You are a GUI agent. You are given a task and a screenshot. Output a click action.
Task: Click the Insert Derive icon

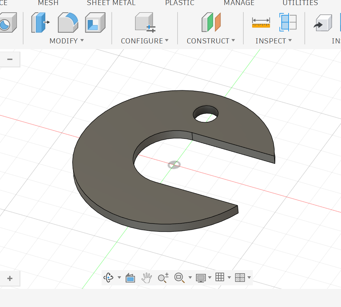323,23
